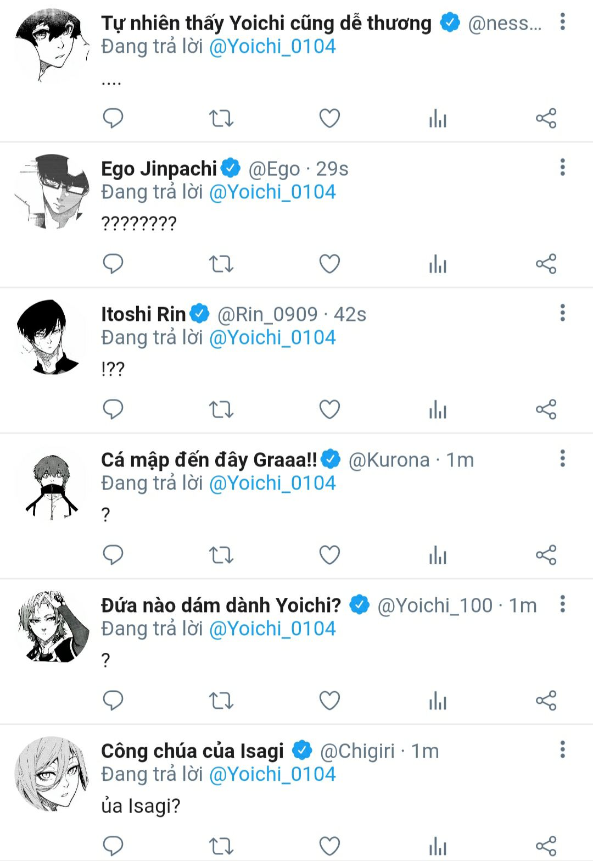Open Itoshi Rin's profile name
Viewport: 593px width, 861px height.
click(x=143, y=314)
